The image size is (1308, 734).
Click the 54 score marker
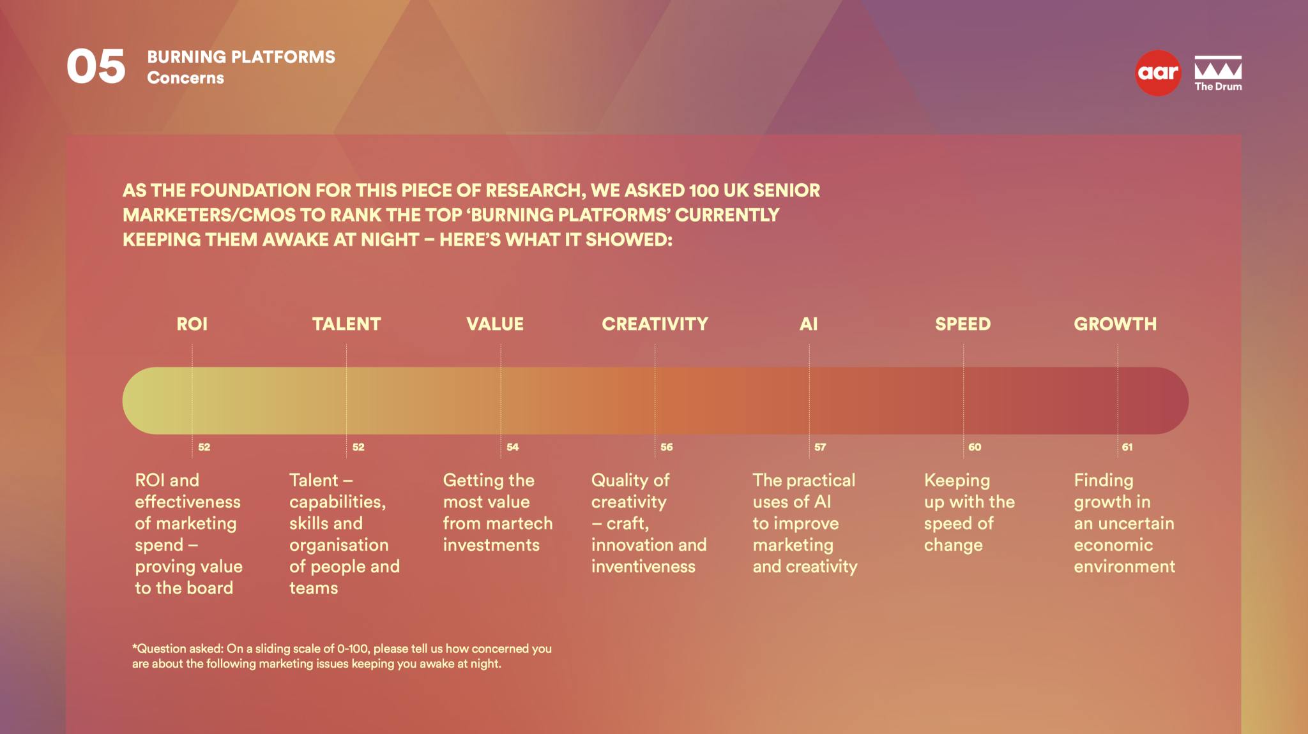pyautogui.click(x=512, y=447)
